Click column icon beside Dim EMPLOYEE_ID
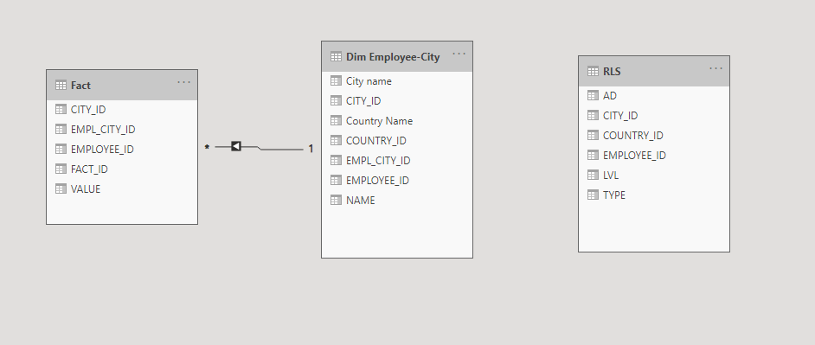Screen dimensions: 815x345 tap(337, 180)
